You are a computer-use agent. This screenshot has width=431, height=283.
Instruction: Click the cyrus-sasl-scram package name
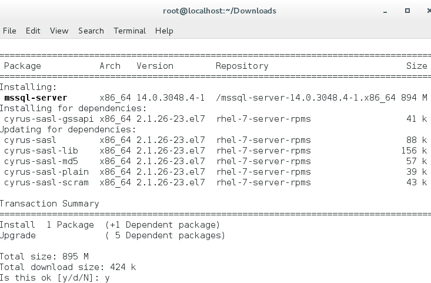(x=46, y=182)
